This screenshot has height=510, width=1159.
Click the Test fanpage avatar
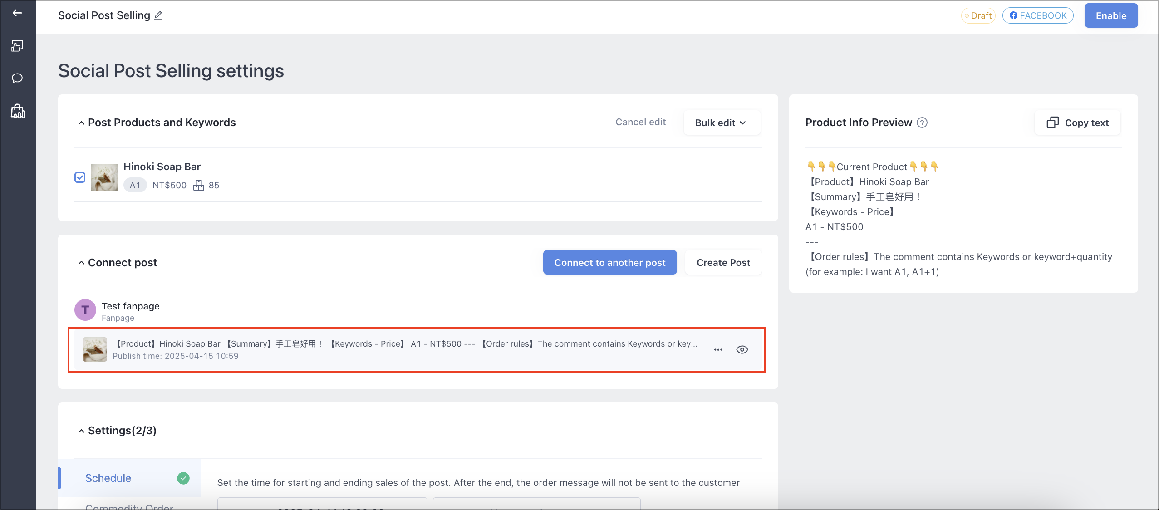85,310
